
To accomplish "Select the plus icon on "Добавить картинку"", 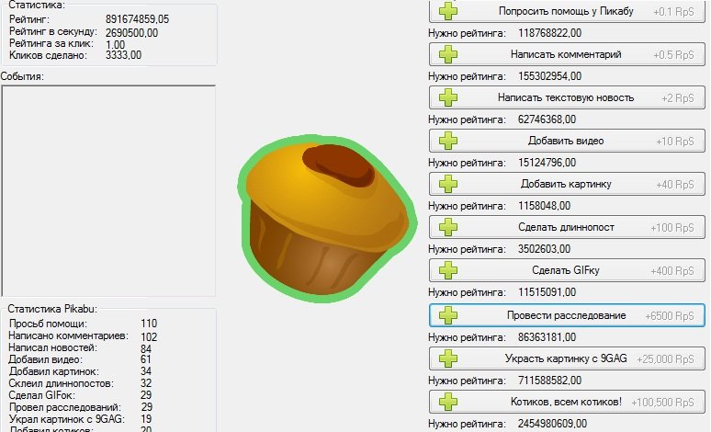I will click(x=447, y=184).
